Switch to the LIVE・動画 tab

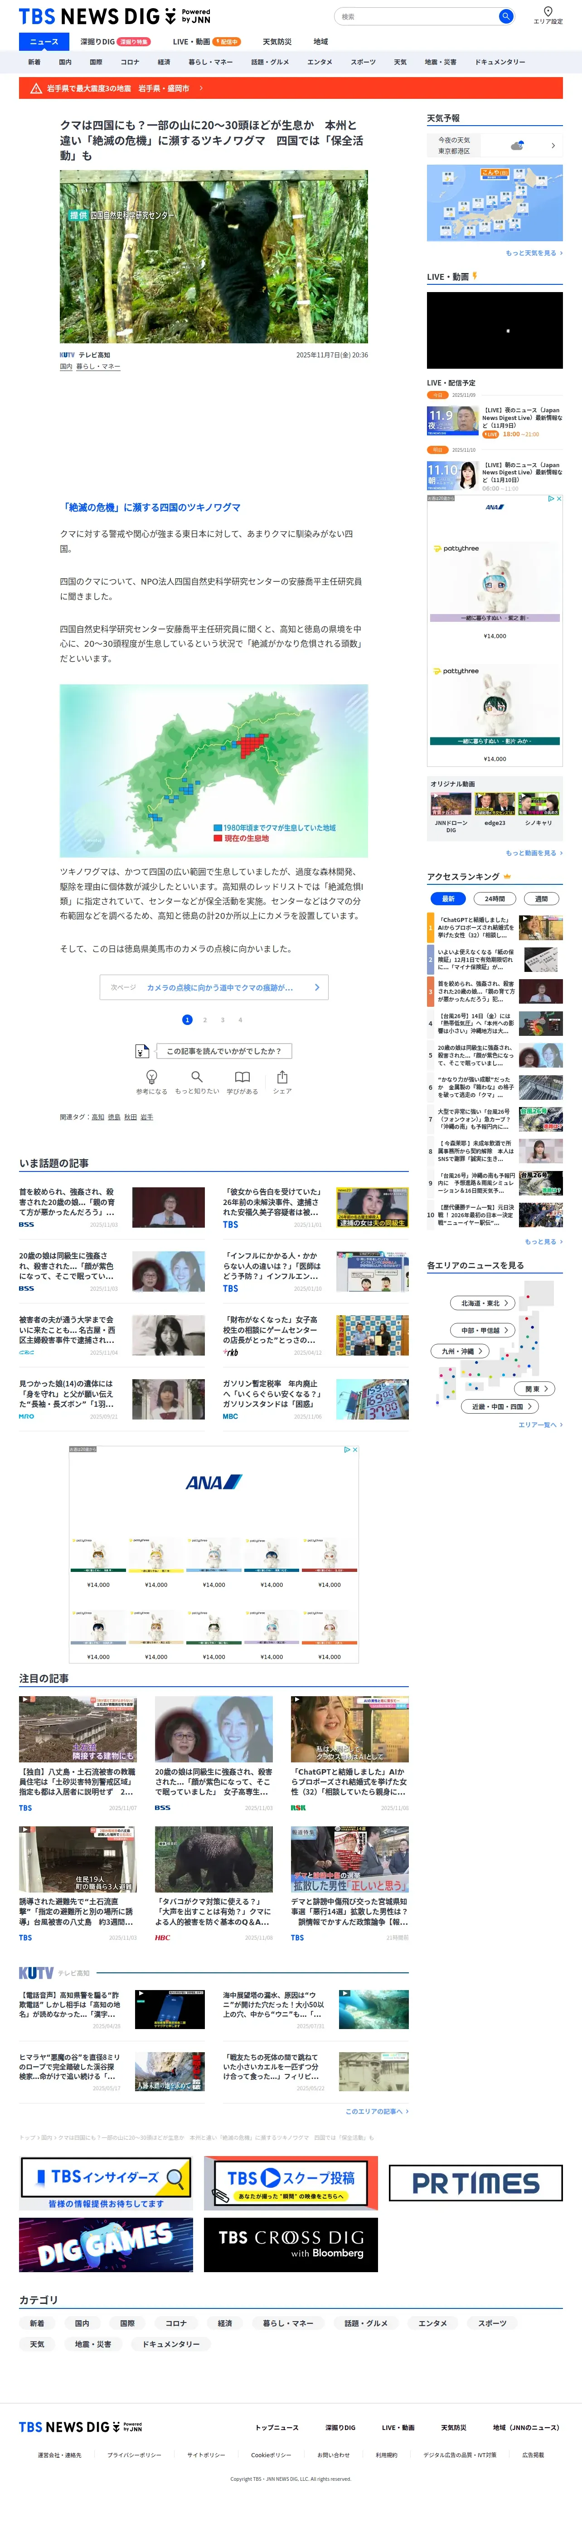point(206,41)
